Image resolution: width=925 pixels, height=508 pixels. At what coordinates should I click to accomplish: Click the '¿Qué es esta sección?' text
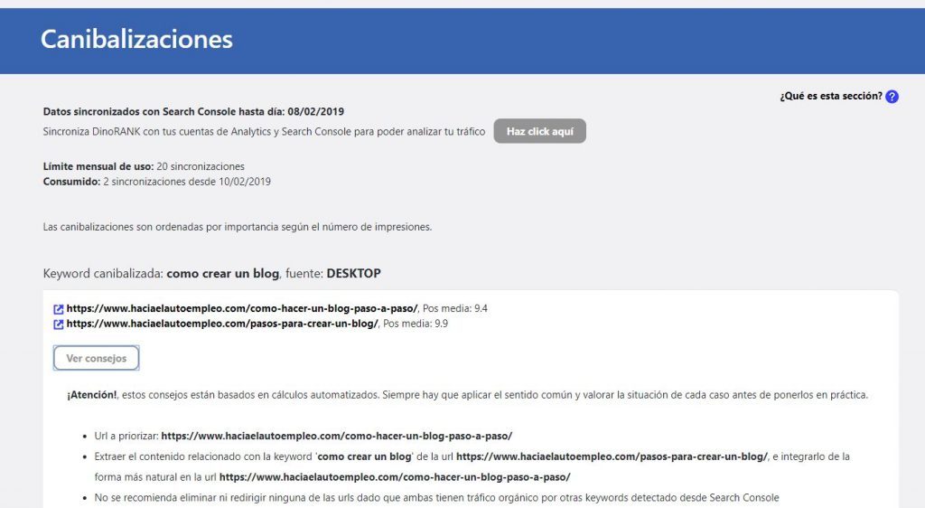(x=830, y=97)
